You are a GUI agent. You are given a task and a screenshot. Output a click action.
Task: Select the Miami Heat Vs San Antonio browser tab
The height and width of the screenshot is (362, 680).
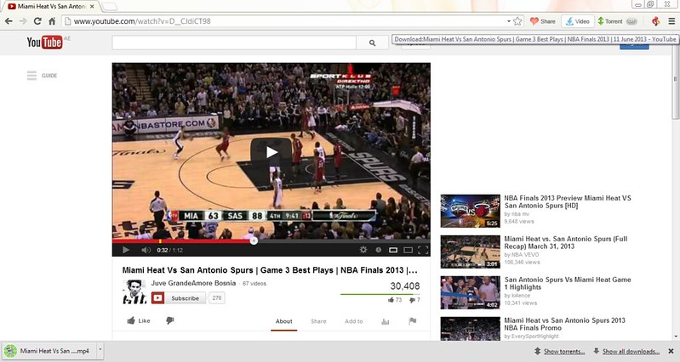point(52,7)
